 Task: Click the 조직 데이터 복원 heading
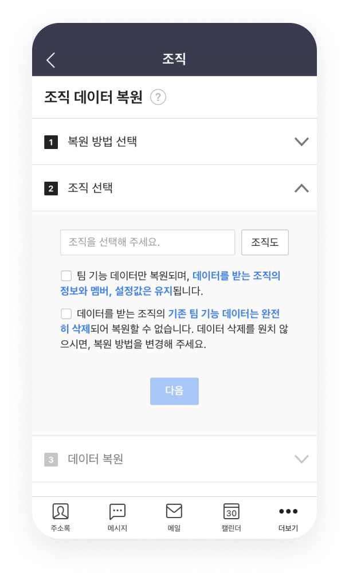93,97
